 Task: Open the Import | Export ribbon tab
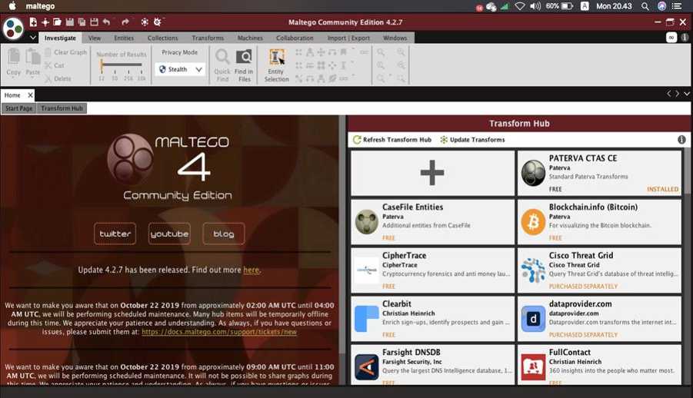348,38
